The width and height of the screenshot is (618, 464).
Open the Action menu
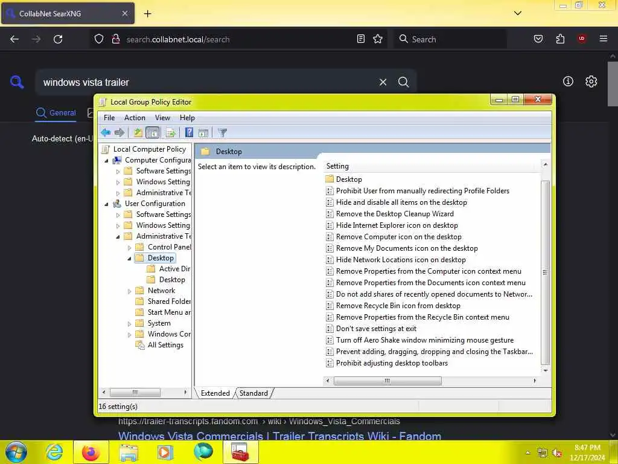point(135,118)
